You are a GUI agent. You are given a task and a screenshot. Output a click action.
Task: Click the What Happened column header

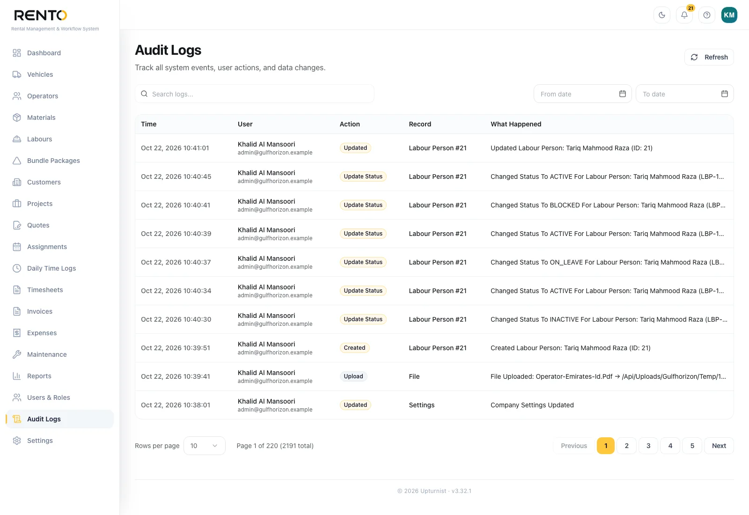tap(516, 124)
